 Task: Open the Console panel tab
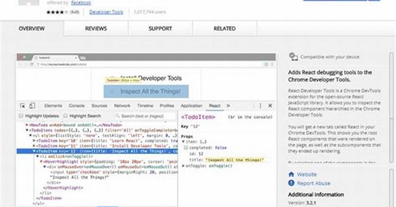pos(76,105)
